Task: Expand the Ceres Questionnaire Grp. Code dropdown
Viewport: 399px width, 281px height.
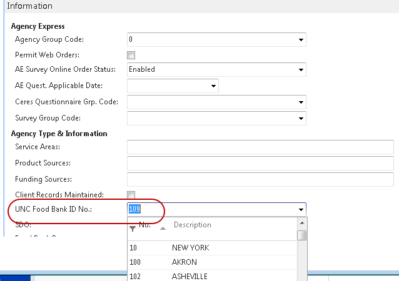Action: pos(301,102)
